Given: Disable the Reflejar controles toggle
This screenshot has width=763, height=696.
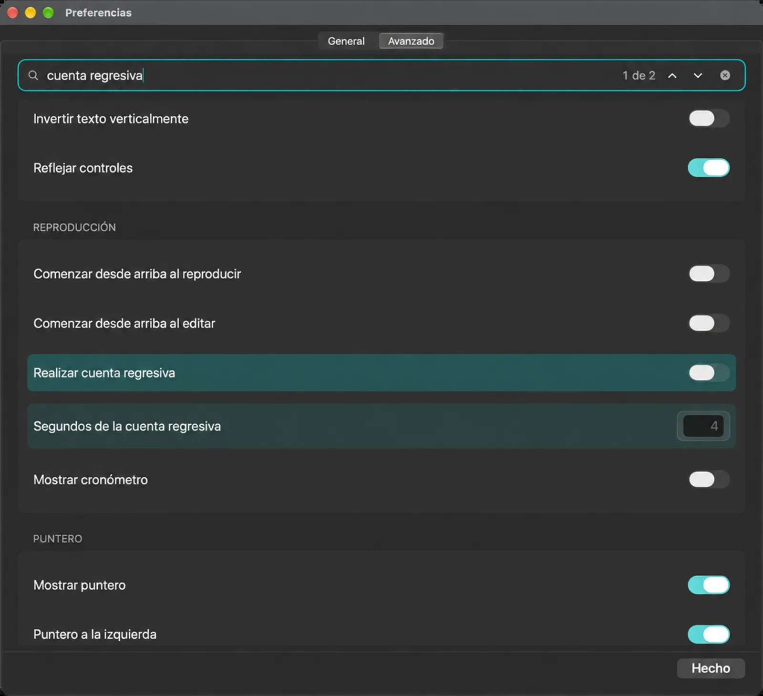Looking at the screenshot, I should click(709, 168).
